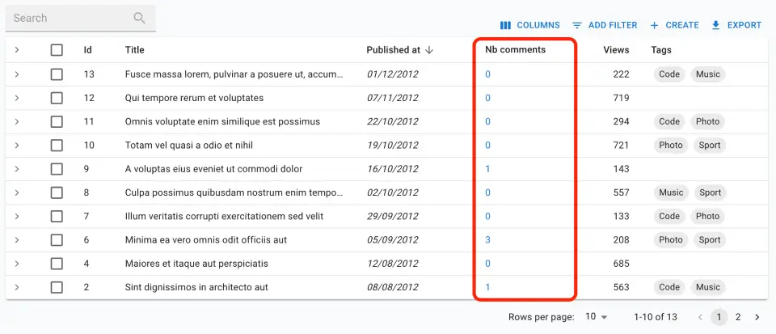776x334 pixels.
Task: Open the Columns selector
Action: point(530,25)
